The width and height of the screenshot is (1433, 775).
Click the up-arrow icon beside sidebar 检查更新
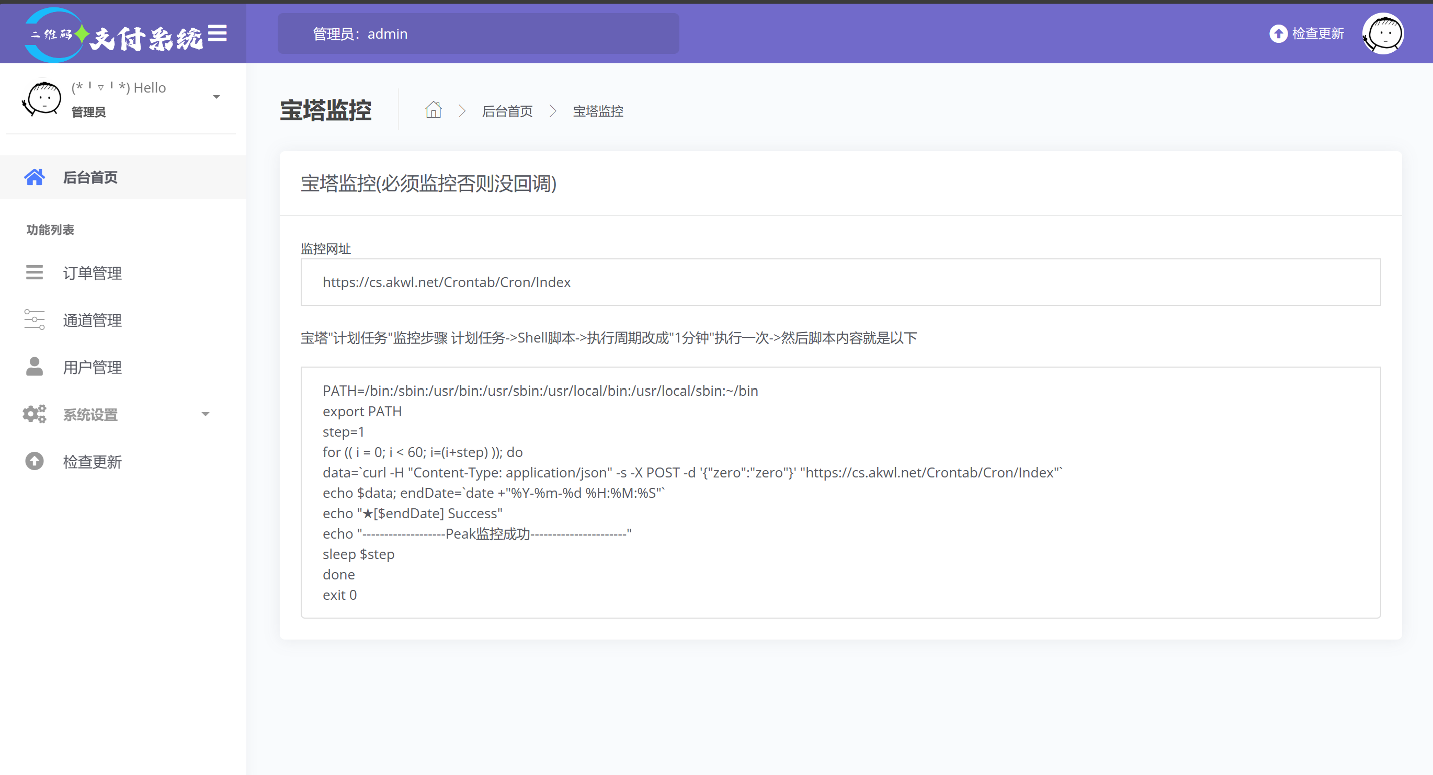pyautogui.click(x=34, y=461)
